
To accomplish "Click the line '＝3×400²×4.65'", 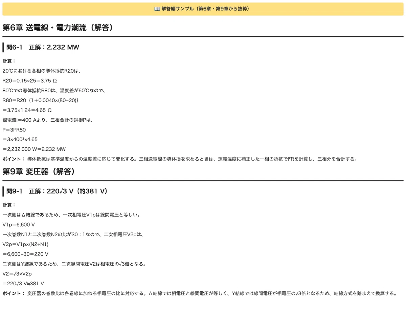I will pyautogui.click(x=20, y=139).
